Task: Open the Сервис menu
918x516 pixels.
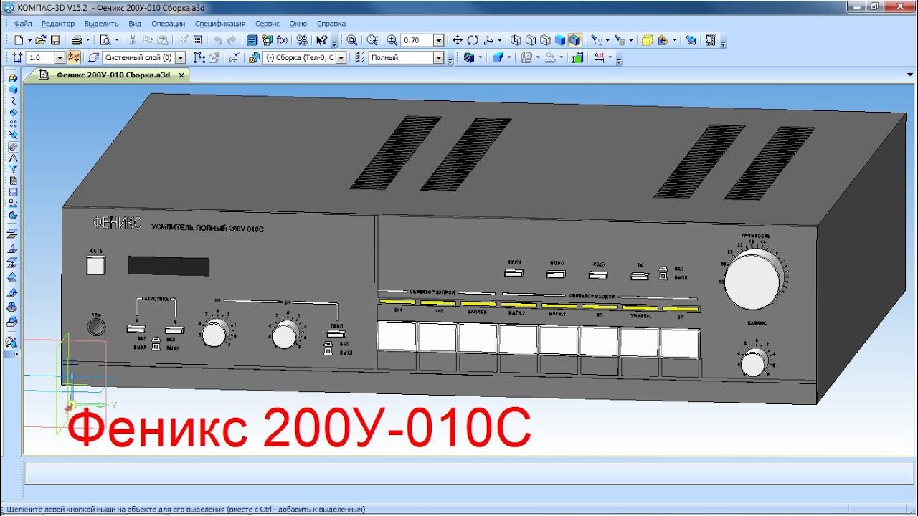Action: [268, 24]
